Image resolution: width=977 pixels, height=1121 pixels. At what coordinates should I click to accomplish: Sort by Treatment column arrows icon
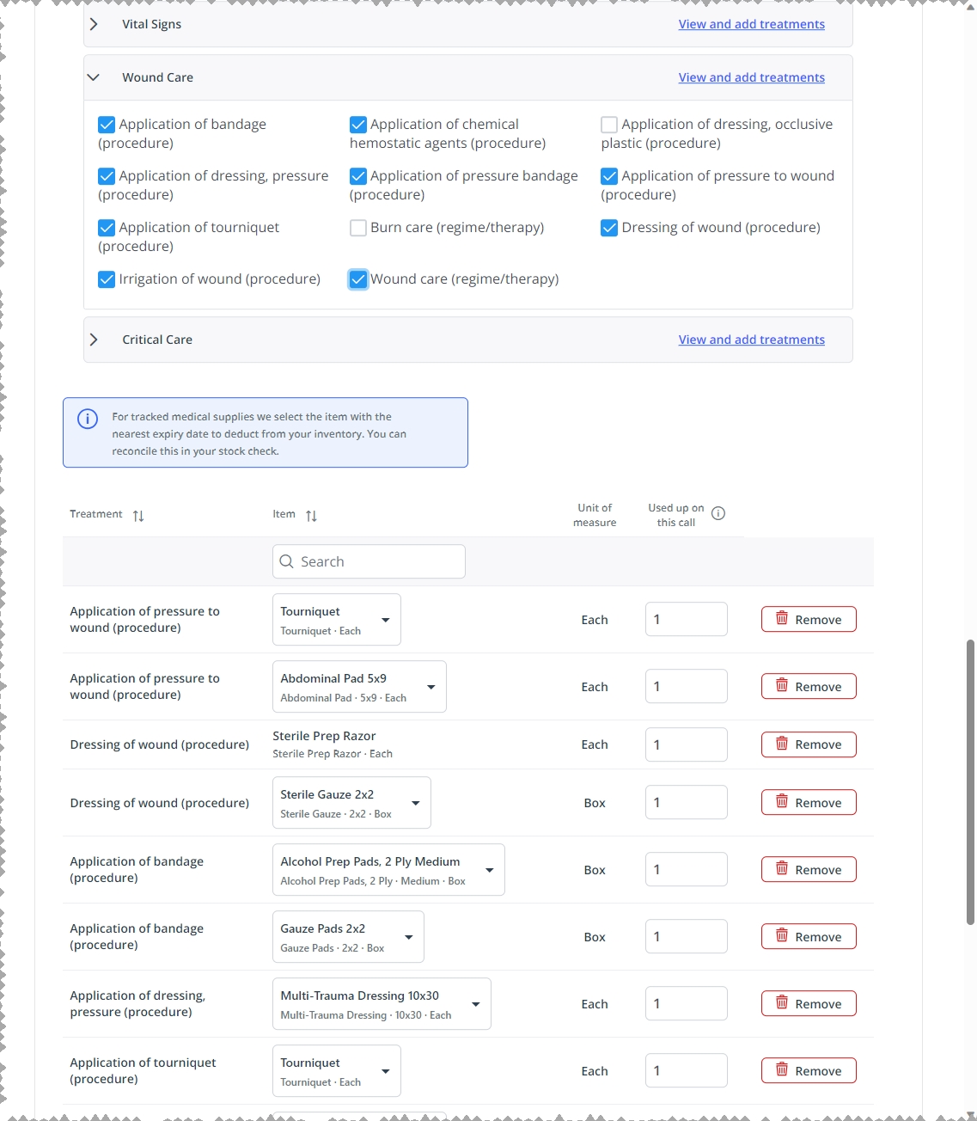point(138,516)
